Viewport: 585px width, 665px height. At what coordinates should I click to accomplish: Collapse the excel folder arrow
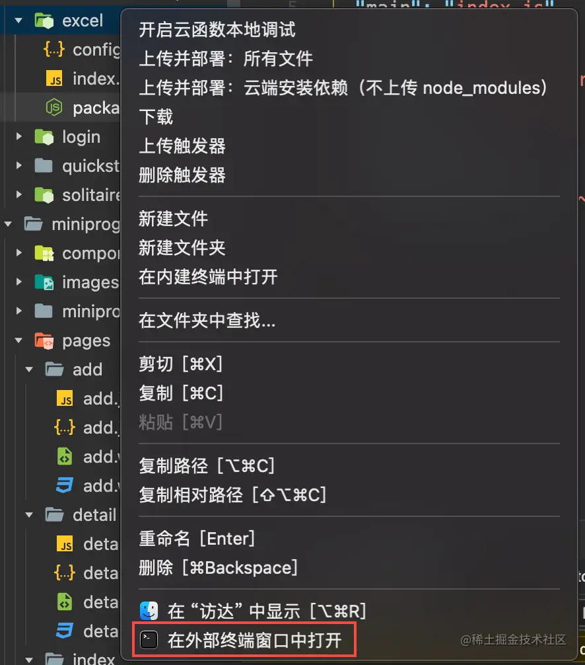[x=18, y=20]
